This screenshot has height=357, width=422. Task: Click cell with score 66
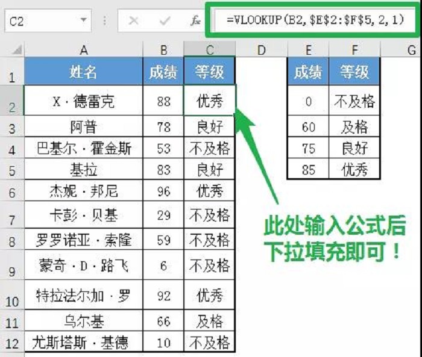point(163,320)
